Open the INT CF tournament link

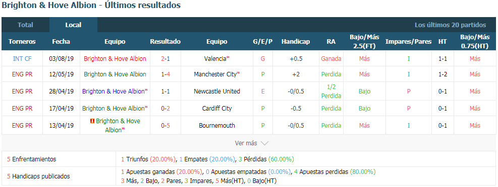tap(22, 58)
